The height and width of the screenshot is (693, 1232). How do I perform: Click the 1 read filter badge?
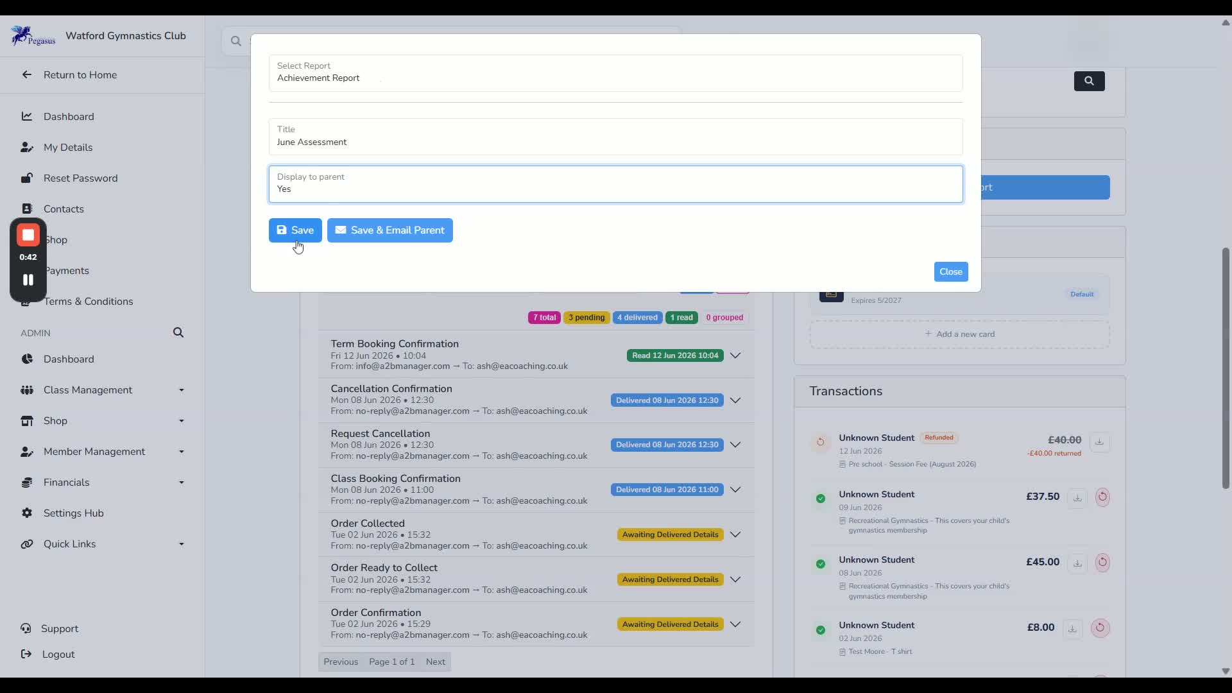pyautogui.click(x=681, y=318)
